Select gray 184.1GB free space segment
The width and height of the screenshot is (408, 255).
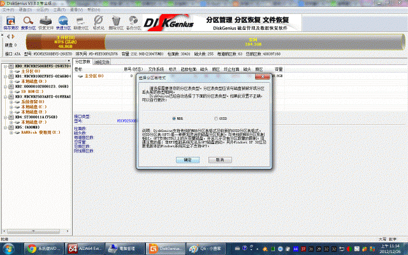[x=254, y=42]
